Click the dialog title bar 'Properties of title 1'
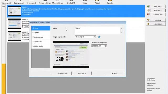The image size is (168, 94). coord(78,22)
